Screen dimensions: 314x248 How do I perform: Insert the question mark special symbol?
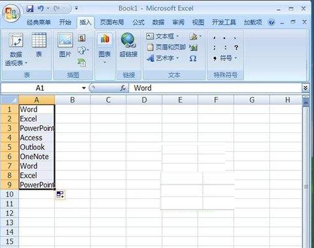236,48
